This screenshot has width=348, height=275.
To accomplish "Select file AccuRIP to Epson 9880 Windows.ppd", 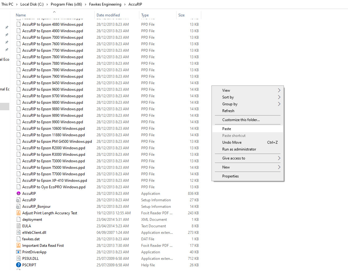I will click(x=53, y=109).
